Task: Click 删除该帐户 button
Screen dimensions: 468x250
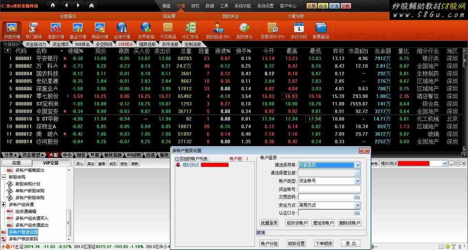Action: click(349, 223)
